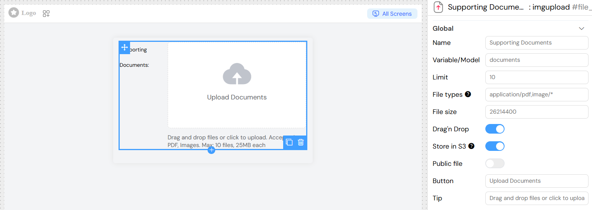Click the File types input field
592x210 pixels.
click(x=537, y=94)
